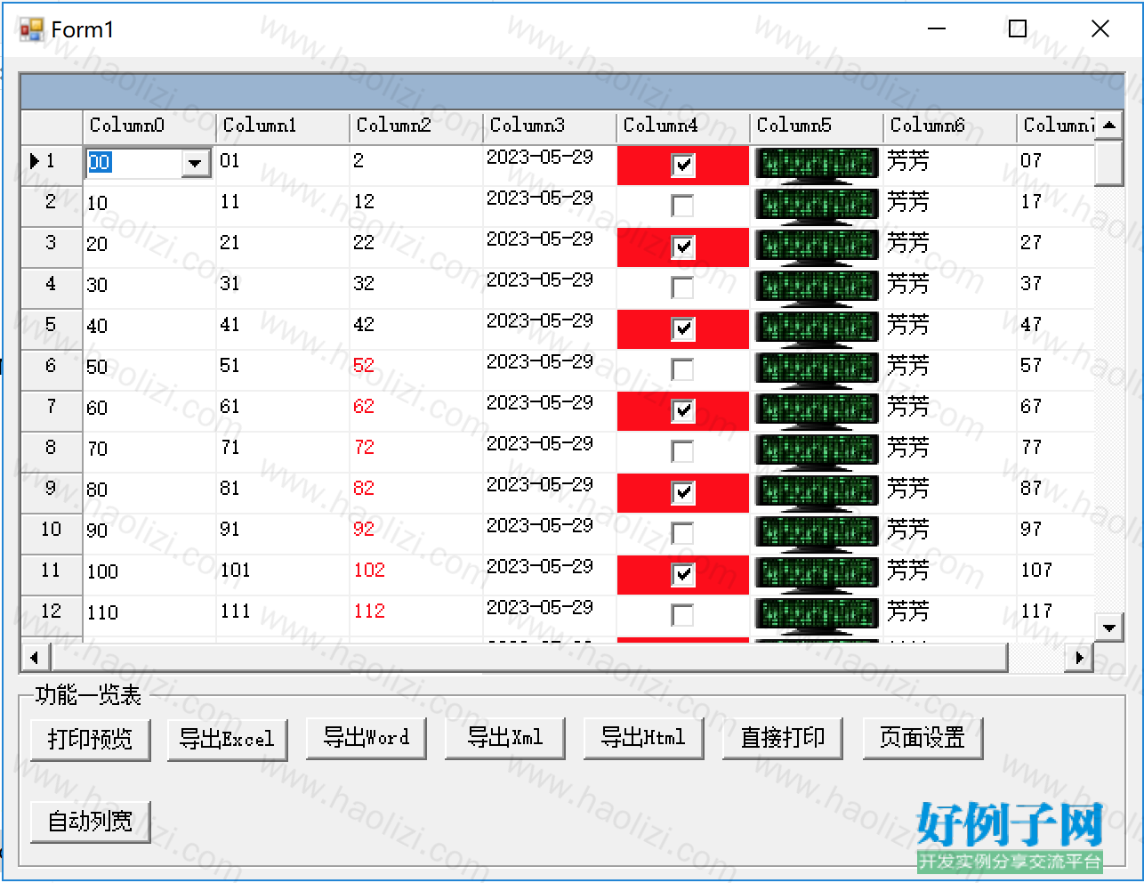Screen dimensions: 1144x883
Task: Click the horizontal scrollbar thumb
Action: [x=529, y=657]
